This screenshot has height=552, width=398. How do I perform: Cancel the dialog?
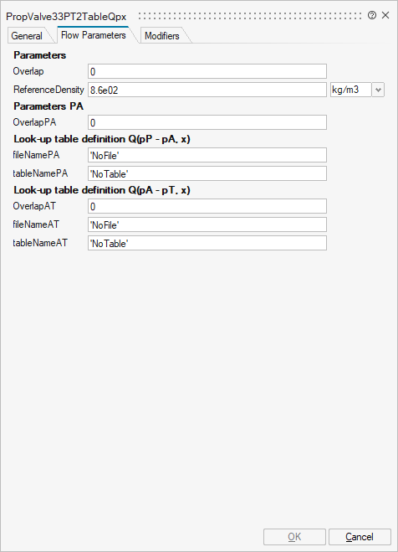tap(360, 537)
